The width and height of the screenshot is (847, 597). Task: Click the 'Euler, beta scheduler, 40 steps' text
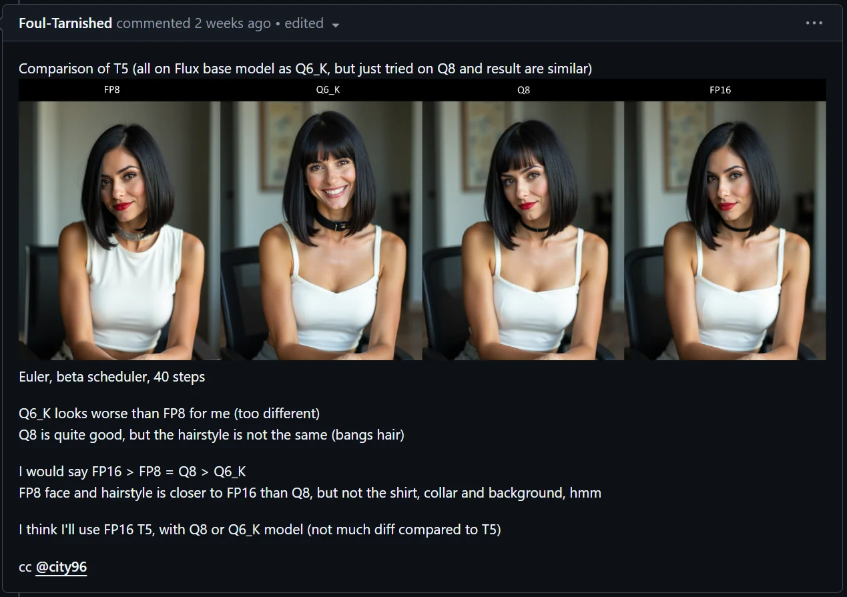tap(111, 377)
